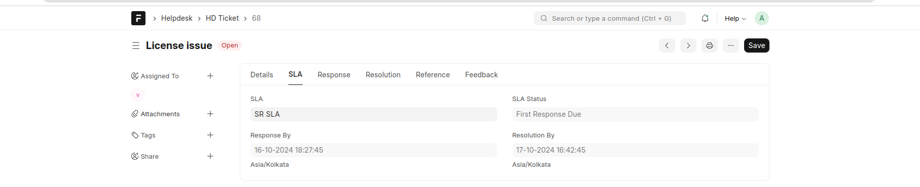This screenshot has width=920, height=187.
Task: Share the ticket using plus icon
Action: coord(210,156)
